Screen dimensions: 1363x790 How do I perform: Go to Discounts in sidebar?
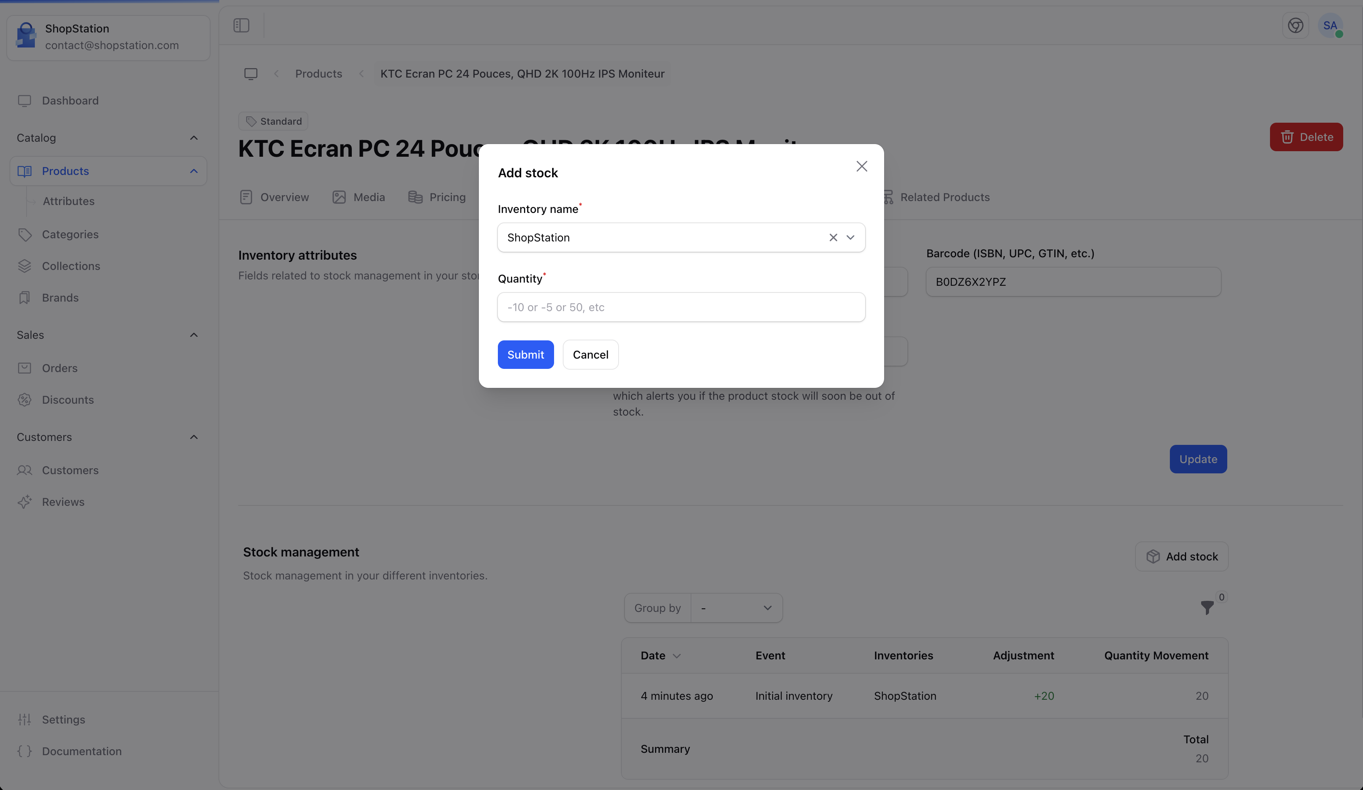pyautogui.click(x=68, y=400)
